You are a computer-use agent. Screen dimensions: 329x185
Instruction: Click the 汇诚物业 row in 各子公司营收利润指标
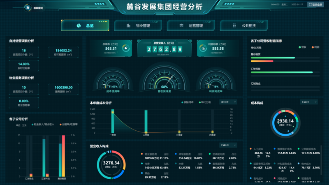(285, 87)
